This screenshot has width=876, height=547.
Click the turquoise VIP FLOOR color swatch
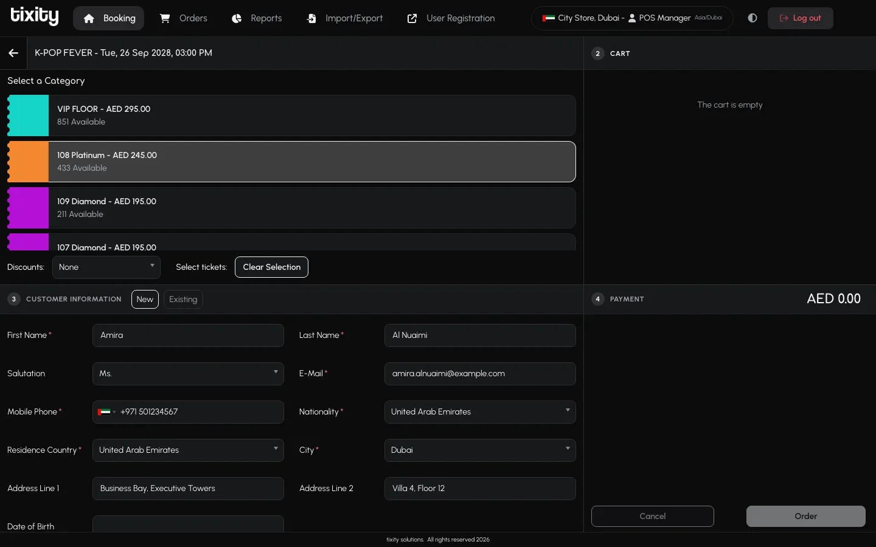click(28, 115)
